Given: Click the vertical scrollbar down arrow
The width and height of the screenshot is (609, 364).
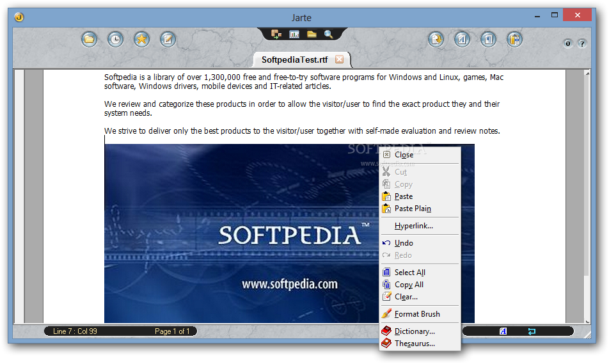Looking at the screenshot, I should coord(587,321).
